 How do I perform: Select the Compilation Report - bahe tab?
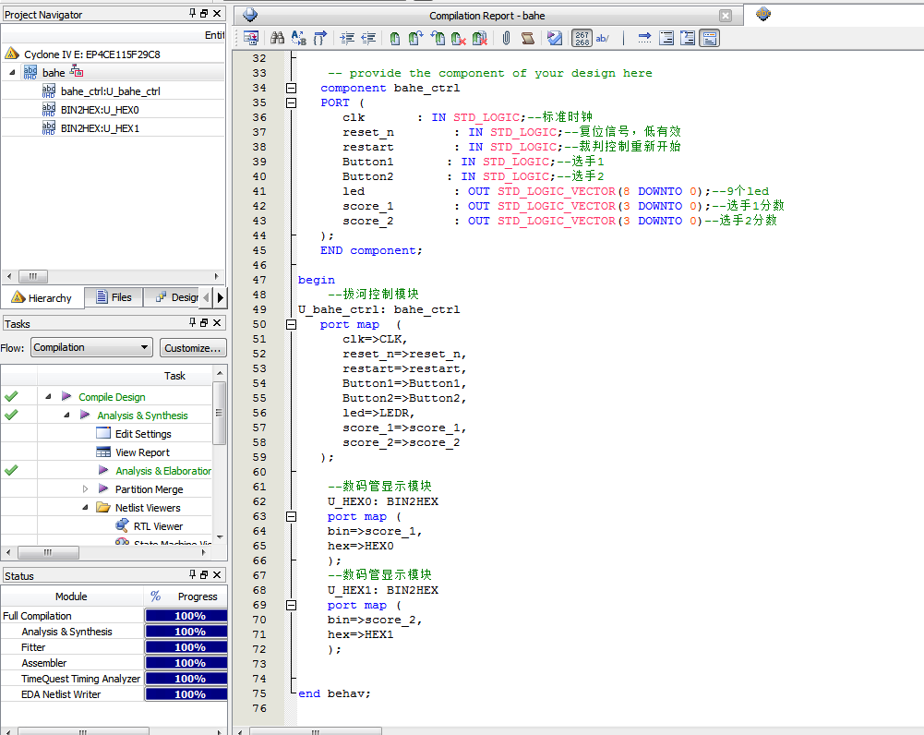tap(486, 16)
